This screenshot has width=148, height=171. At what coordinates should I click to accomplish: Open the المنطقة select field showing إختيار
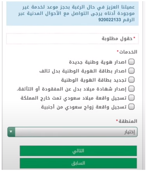point(72,132)
